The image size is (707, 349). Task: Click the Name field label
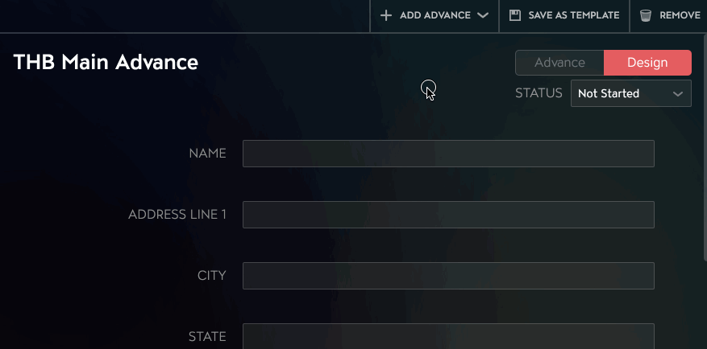pos(207,154)
